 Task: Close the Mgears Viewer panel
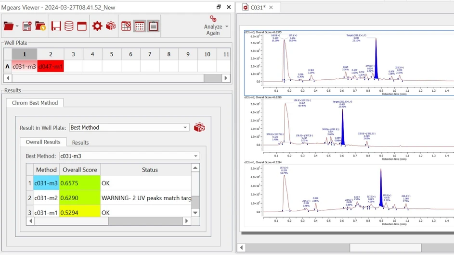[x=229, y=7]
